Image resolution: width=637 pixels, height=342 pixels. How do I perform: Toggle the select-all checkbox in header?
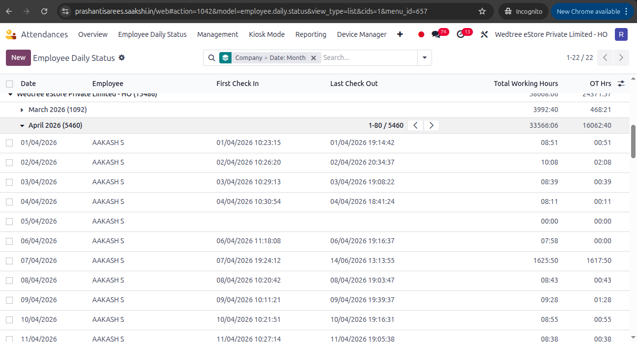(9, 84)
